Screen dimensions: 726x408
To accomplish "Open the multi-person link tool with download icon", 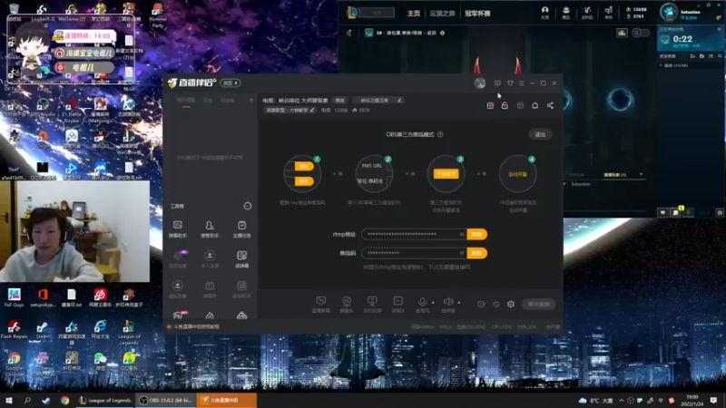I will (x=210, y=259).
